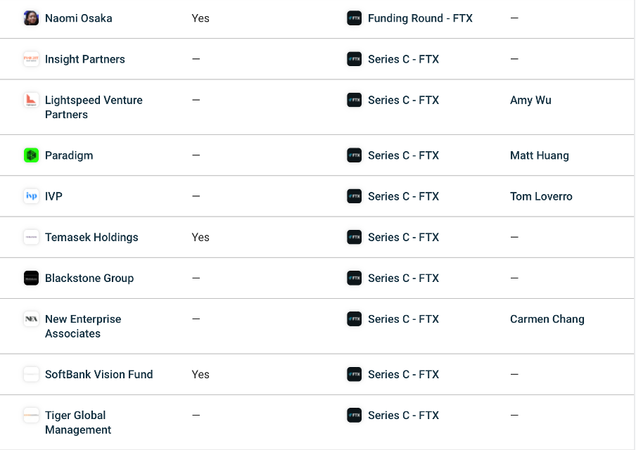Click the Tiger Global Management logo
The image size is (636, 450).
pos(31,416)
